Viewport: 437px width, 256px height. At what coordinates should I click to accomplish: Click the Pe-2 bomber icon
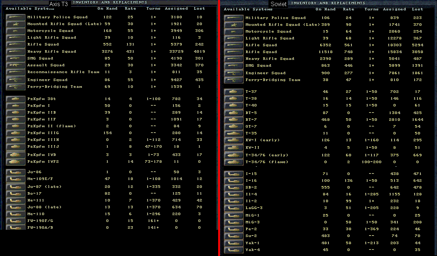click(x=234, y=229)
